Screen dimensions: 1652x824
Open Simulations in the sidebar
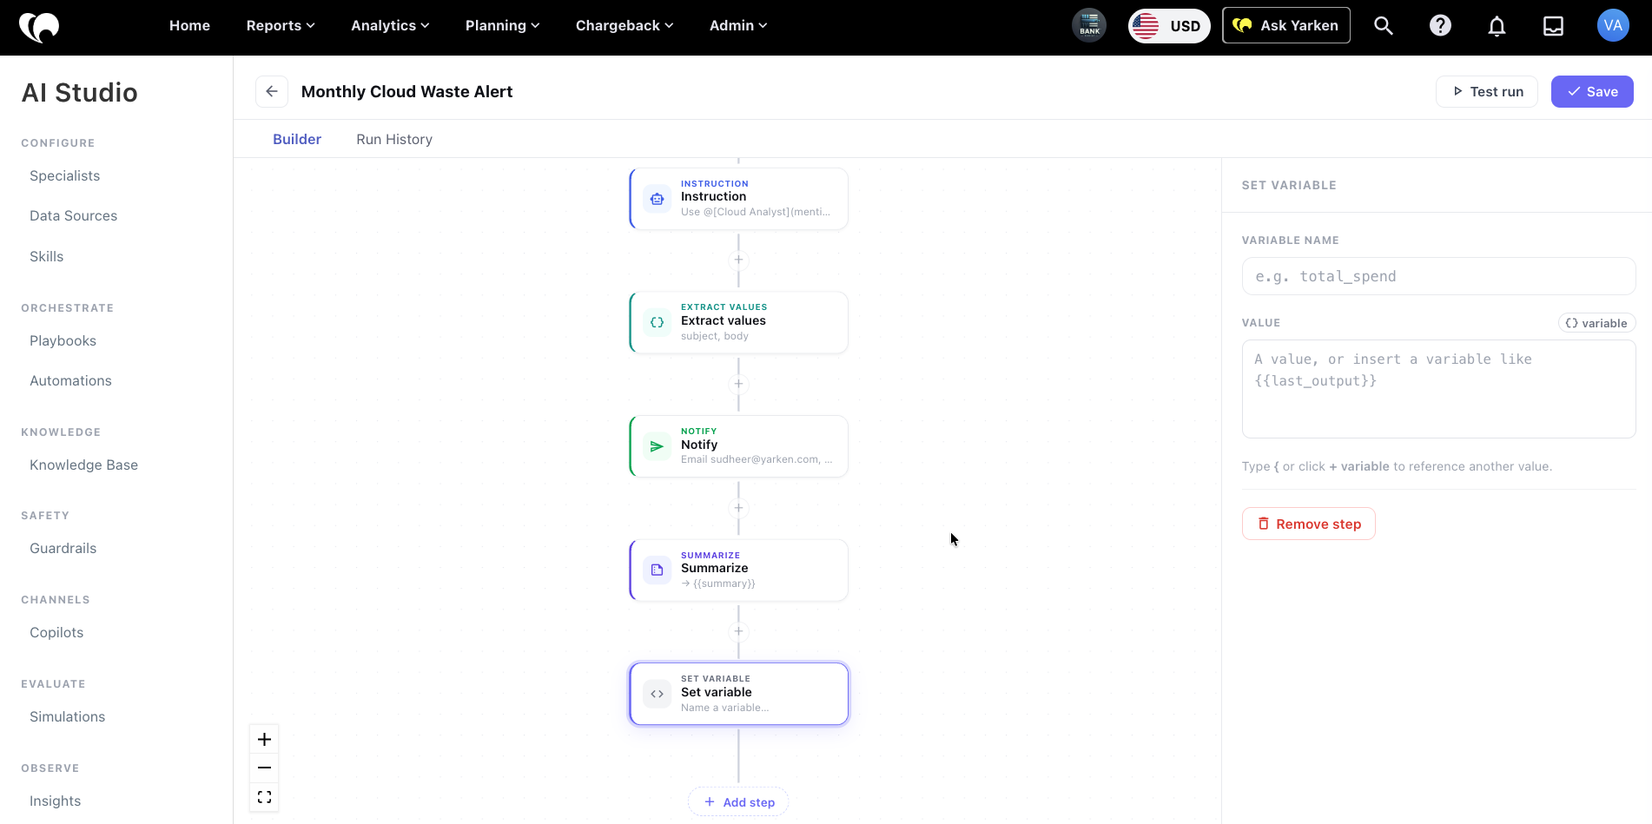pos(67,716)
